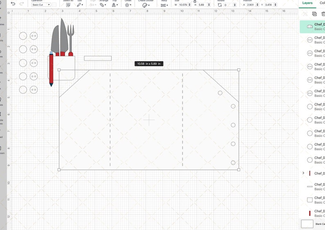This screenshot has height=230, width=325.
Task: Click the width stepper arrows
Action: coord(190,4)
